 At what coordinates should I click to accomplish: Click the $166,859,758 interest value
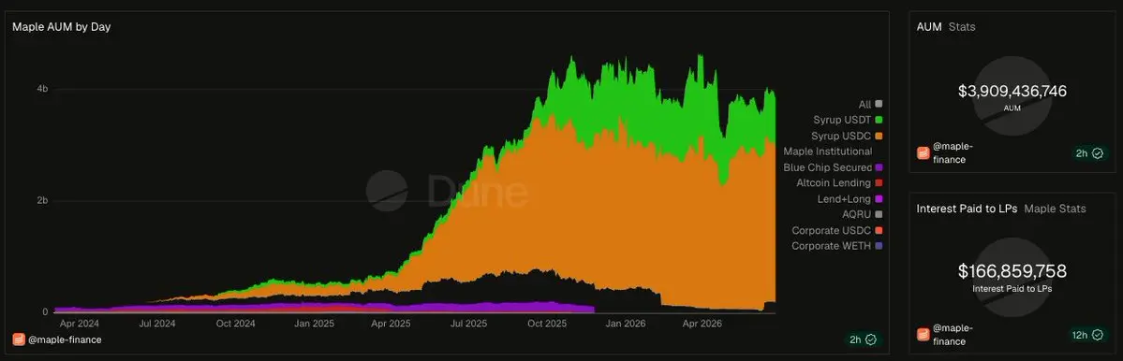click(1012, 271)
